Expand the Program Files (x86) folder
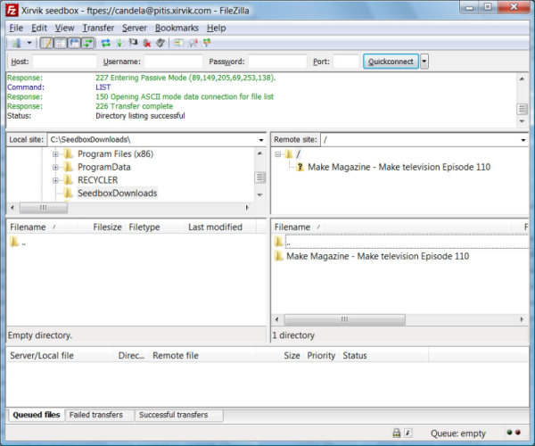535x446 pixels. [55, 154]
